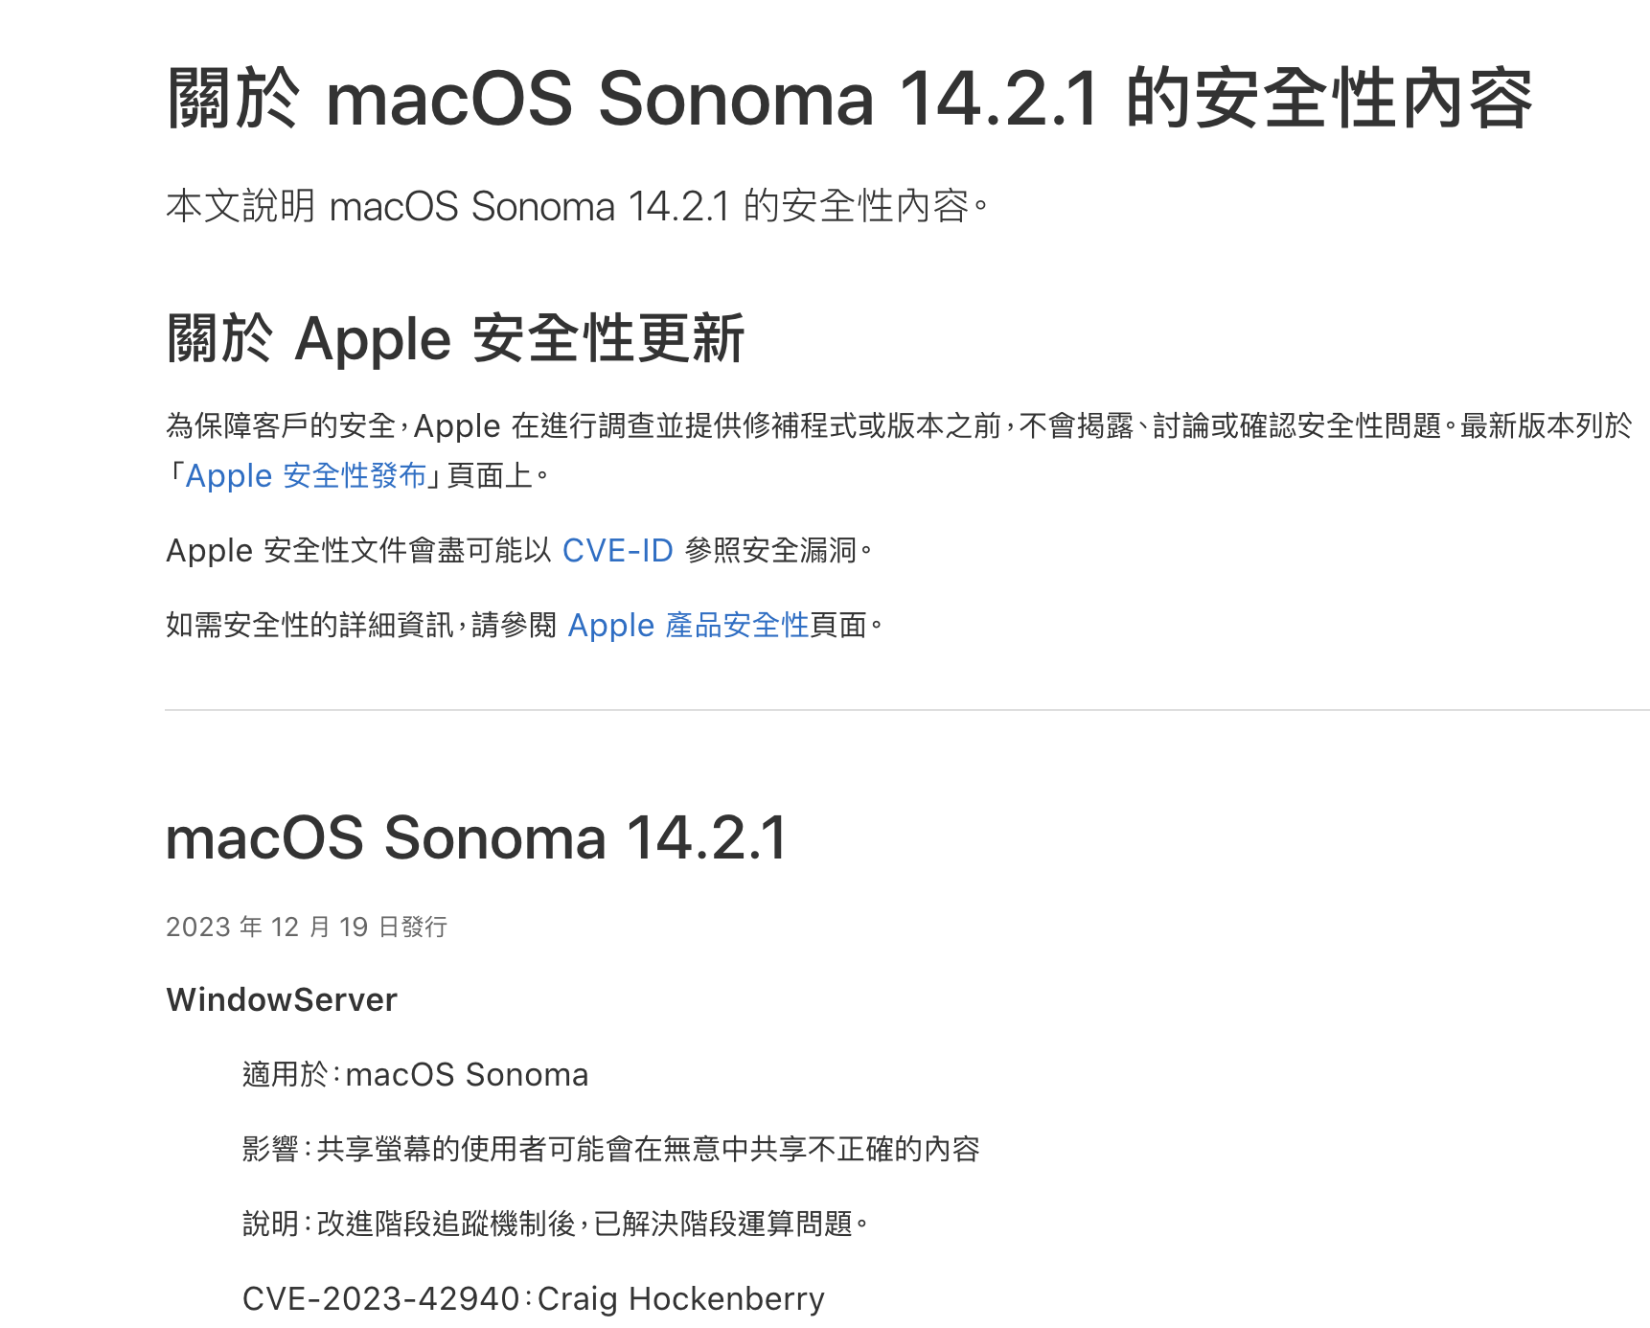Click macOS Sonoma in the 適用於 line
This screenshot has height=1328, width=1650.
point(467,1075)
